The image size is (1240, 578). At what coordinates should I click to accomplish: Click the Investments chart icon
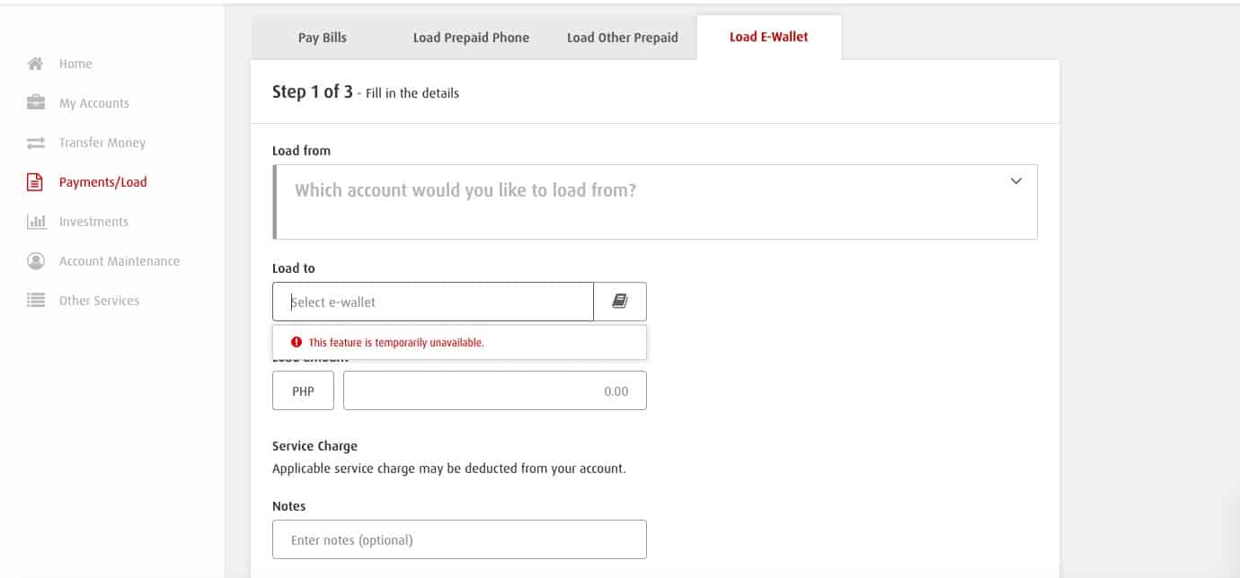36,222
